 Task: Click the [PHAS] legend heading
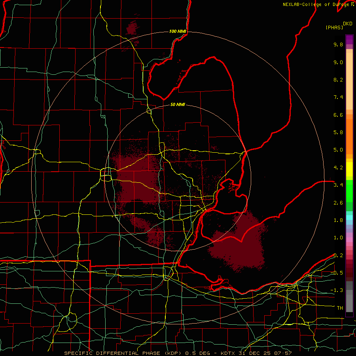(x=334, y=27)
